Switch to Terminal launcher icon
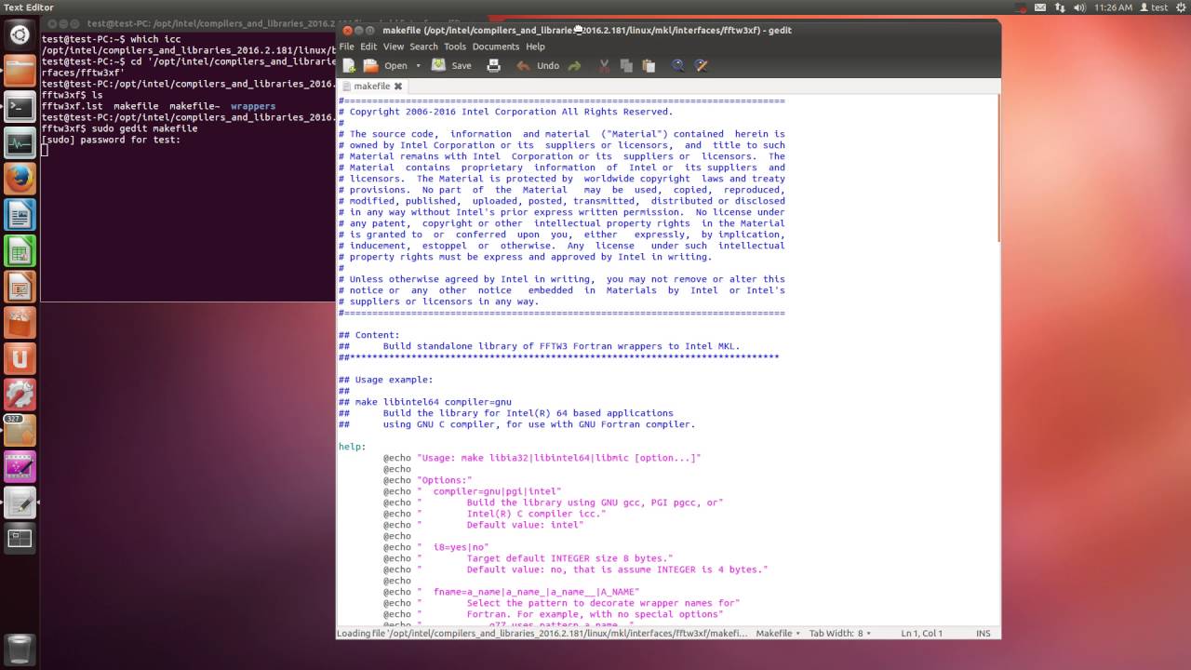The image size is (1191, 670). (x=20, y=107)
